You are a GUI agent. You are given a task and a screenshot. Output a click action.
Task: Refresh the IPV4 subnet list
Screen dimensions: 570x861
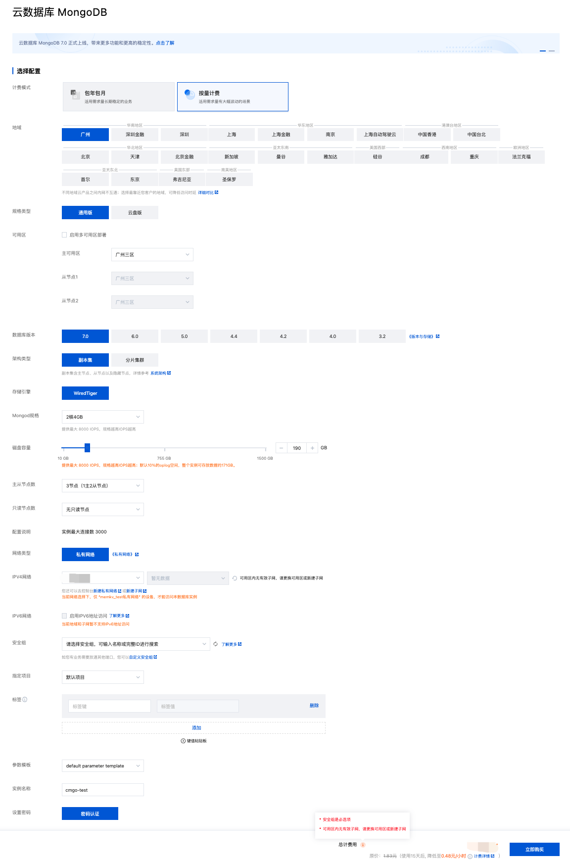(x=235, y=578)
